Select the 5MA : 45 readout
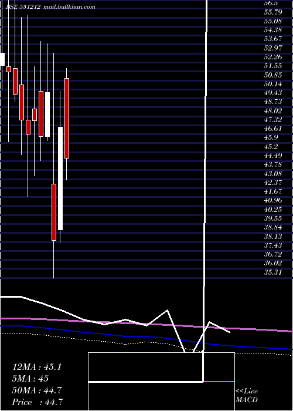Screen dimensions: 293x411 [x=30, y=379]
